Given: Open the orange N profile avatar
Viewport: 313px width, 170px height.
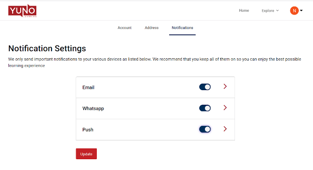Looking at the screenshot, I should (294, 11).
